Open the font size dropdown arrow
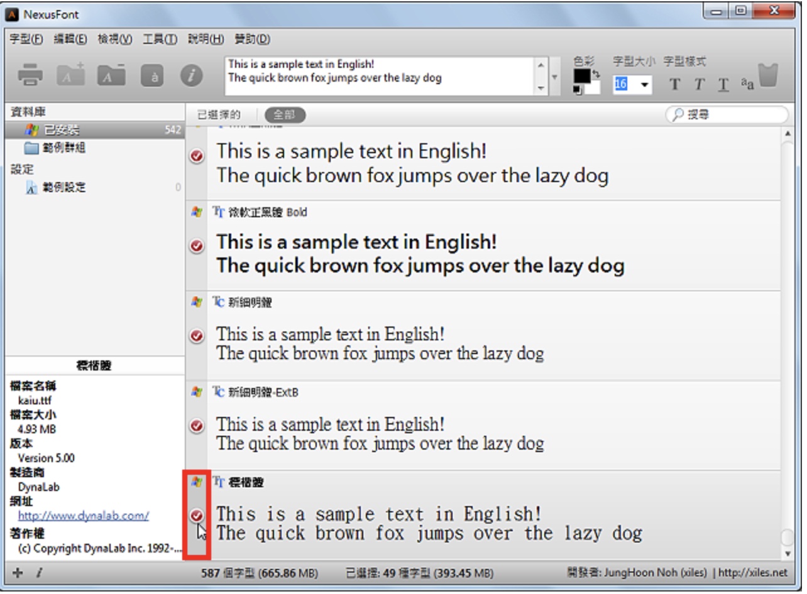The height and width of the screenshot is (594, 807). coord(644,85)
